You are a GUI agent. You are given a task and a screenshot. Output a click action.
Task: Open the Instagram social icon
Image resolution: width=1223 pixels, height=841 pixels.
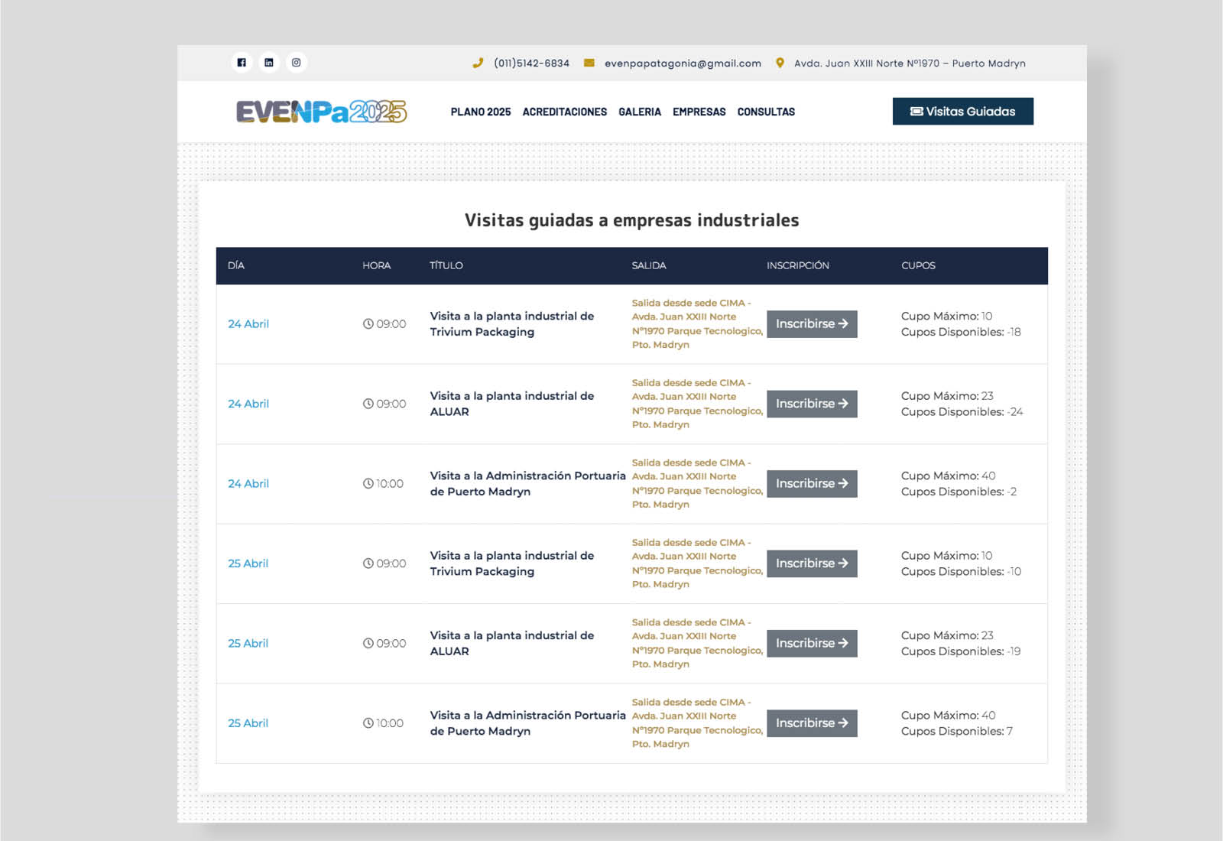tap(297, 63)
